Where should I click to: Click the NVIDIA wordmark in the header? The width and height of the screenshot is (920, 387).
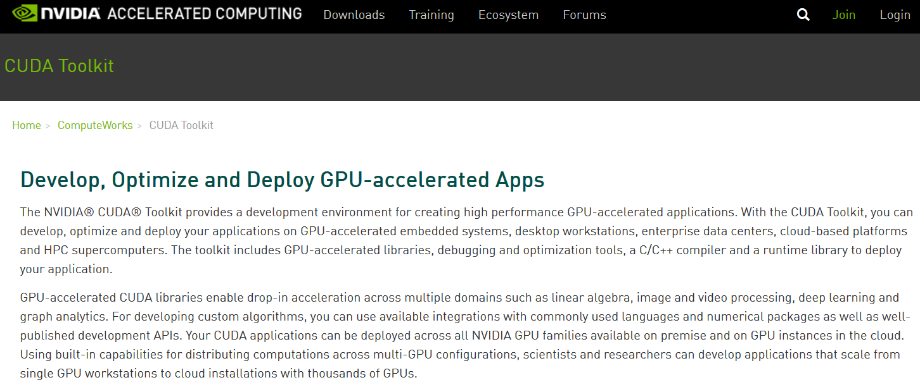(70, 13)
